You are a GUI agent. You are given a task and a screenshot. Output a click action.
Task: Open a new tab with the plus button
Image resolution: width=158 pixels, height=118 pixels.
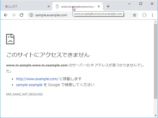108,7
